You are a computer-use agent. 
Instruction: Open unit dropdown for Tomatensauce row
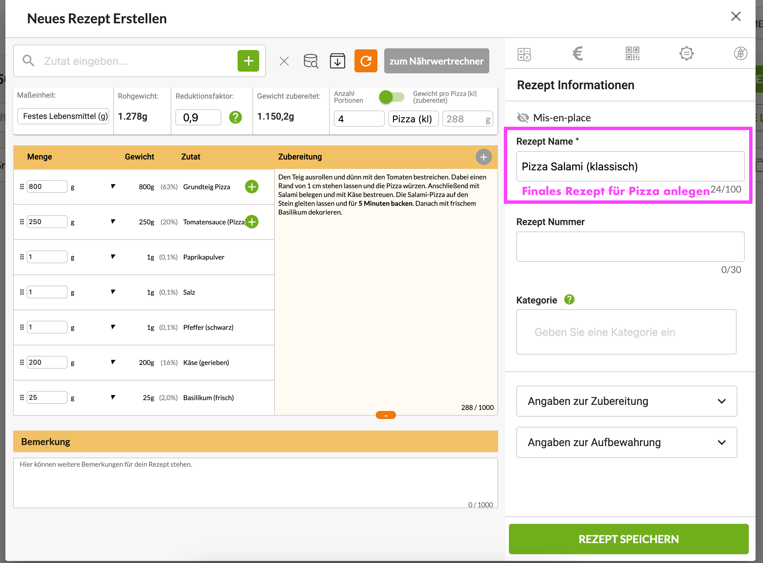tap(113, 222)
